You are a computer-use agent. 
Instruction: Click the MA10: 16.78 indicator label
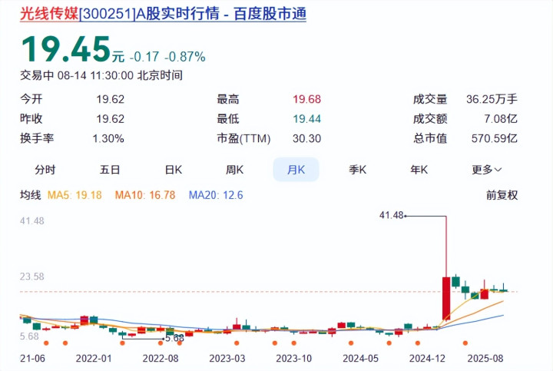tap(145, 195)
